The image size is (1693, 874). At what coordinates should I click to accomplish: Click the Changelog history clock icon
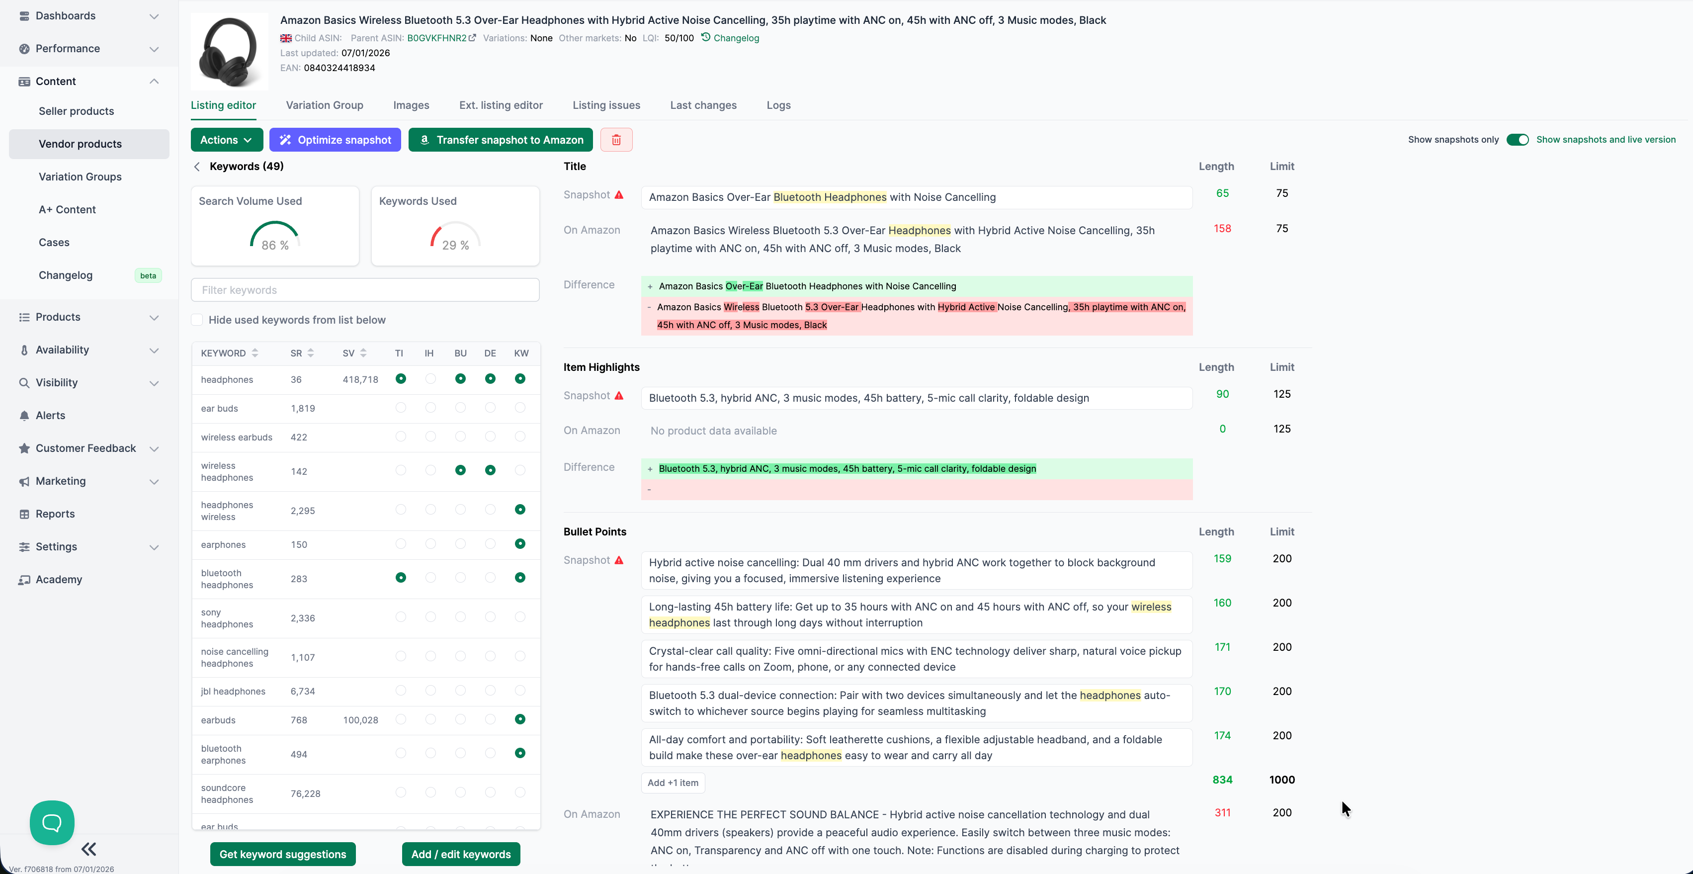pos(706,37)
